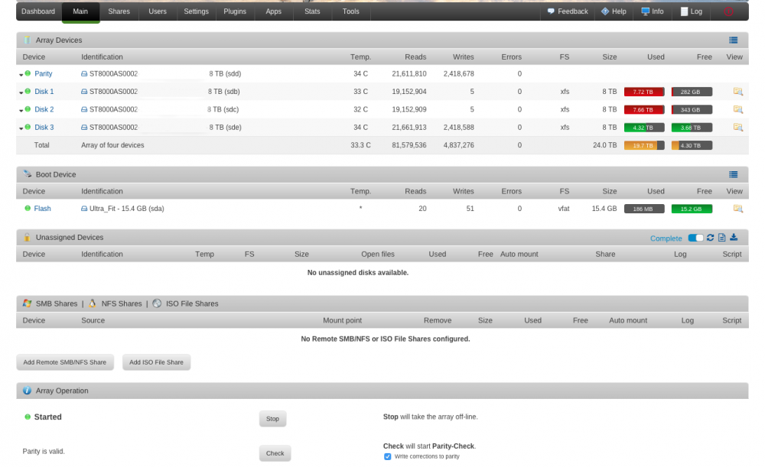Screen dimensions: 765x467
Task: Click the Complete status link
Action: click(666, 238)
